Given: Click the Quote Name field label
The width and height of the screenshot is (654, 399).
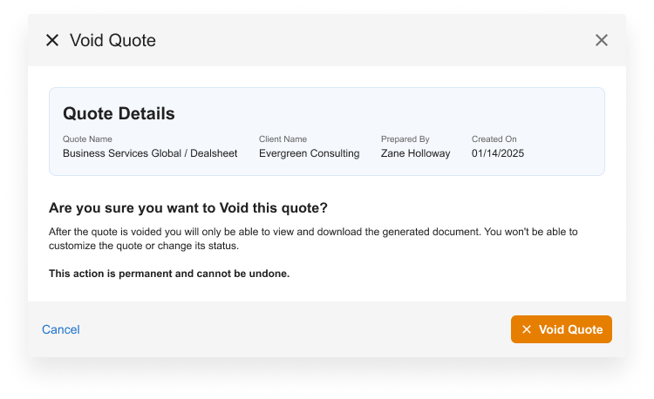Looking at the screenshot, I should [x=87, y=139].
